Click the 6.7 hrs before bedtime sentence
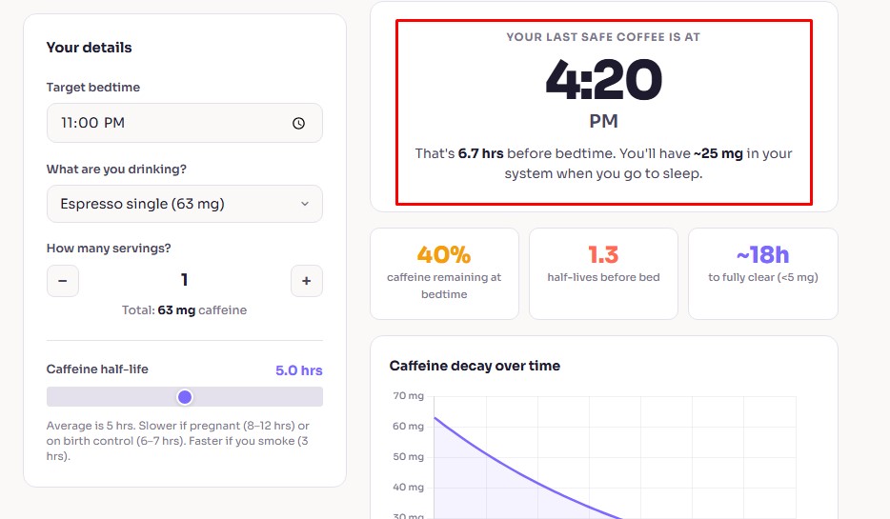 point(603,164)
